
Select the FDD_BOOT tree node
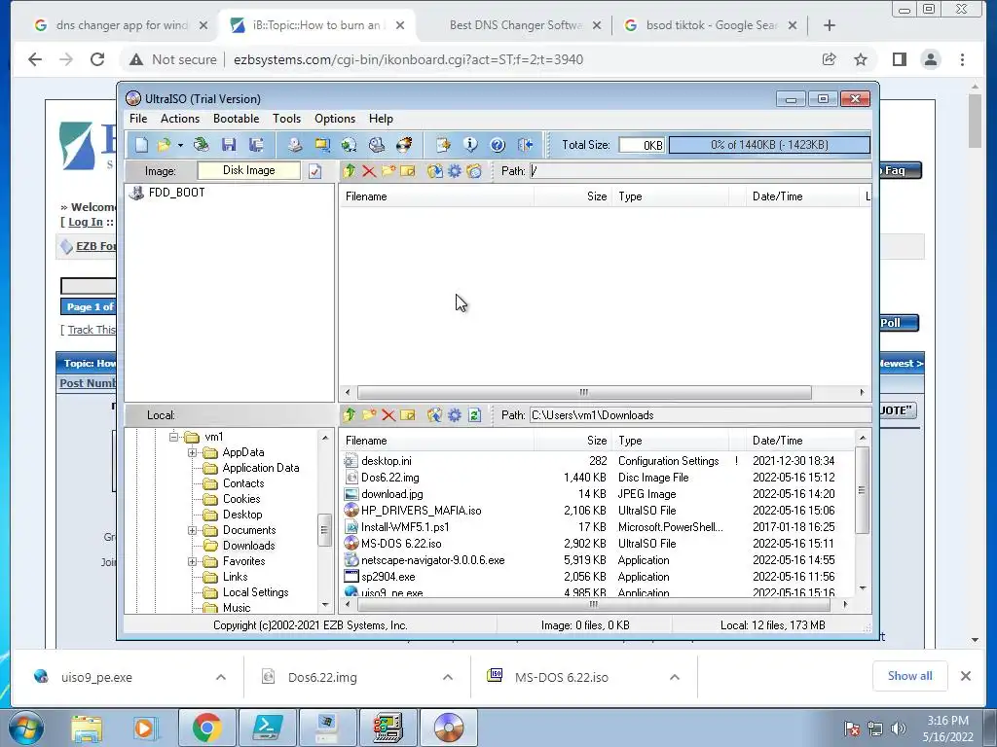point(177,193)
